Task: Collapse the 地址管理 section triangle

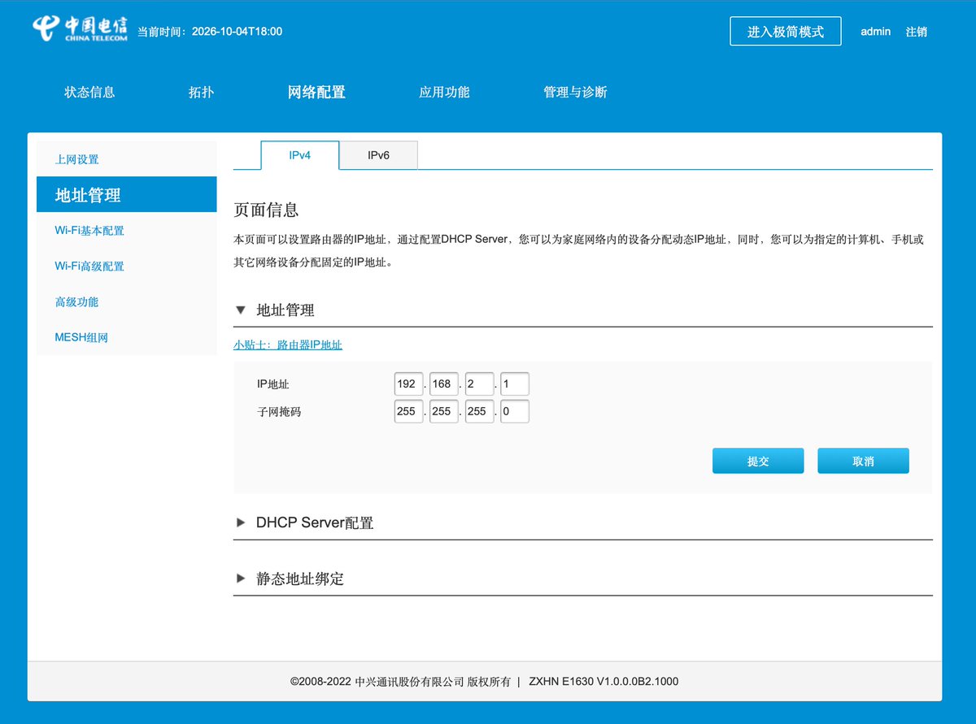Action: pos(240,310)
